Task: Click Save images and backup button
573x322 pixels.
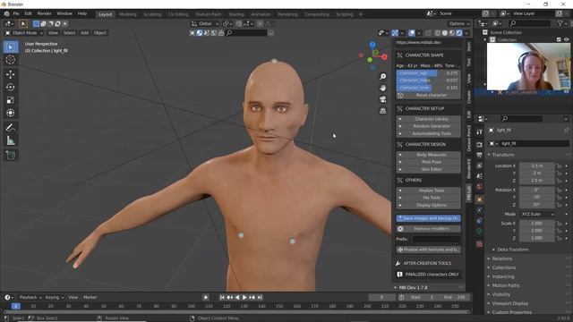Action: pos(428,218)
